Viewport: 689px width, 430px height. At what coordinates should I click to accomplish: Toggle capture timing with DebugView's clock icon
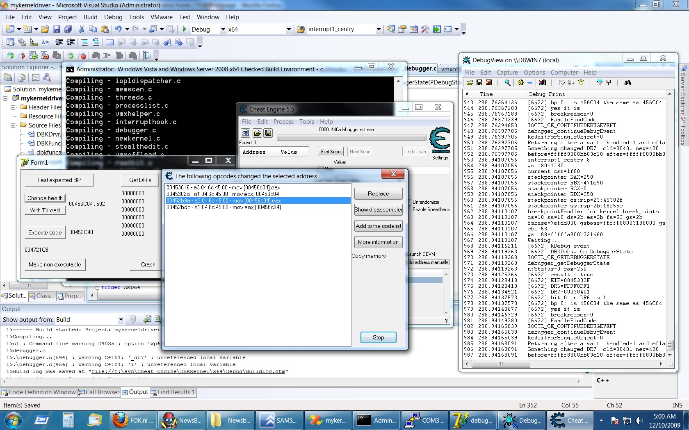click(581, 83)
